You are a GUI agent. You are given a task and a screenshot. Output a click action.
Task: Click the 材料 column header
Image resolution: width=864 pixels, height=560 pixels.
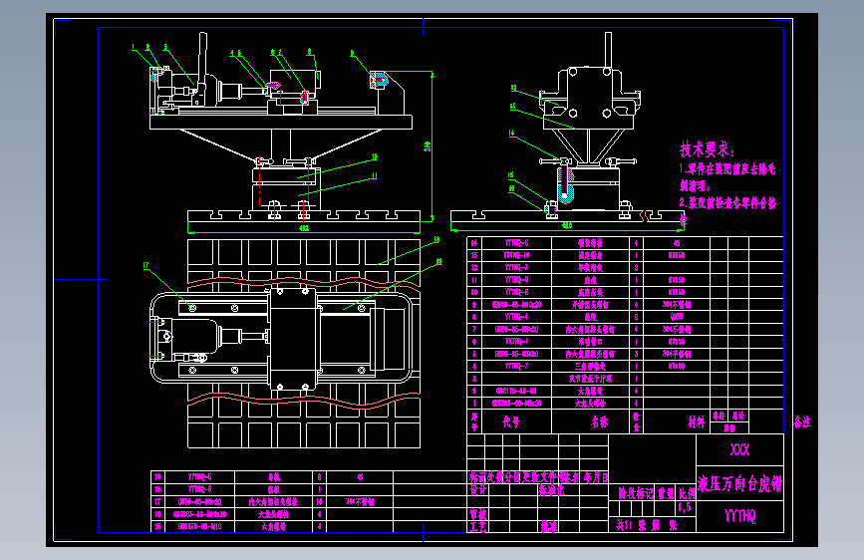pos(696,421)
